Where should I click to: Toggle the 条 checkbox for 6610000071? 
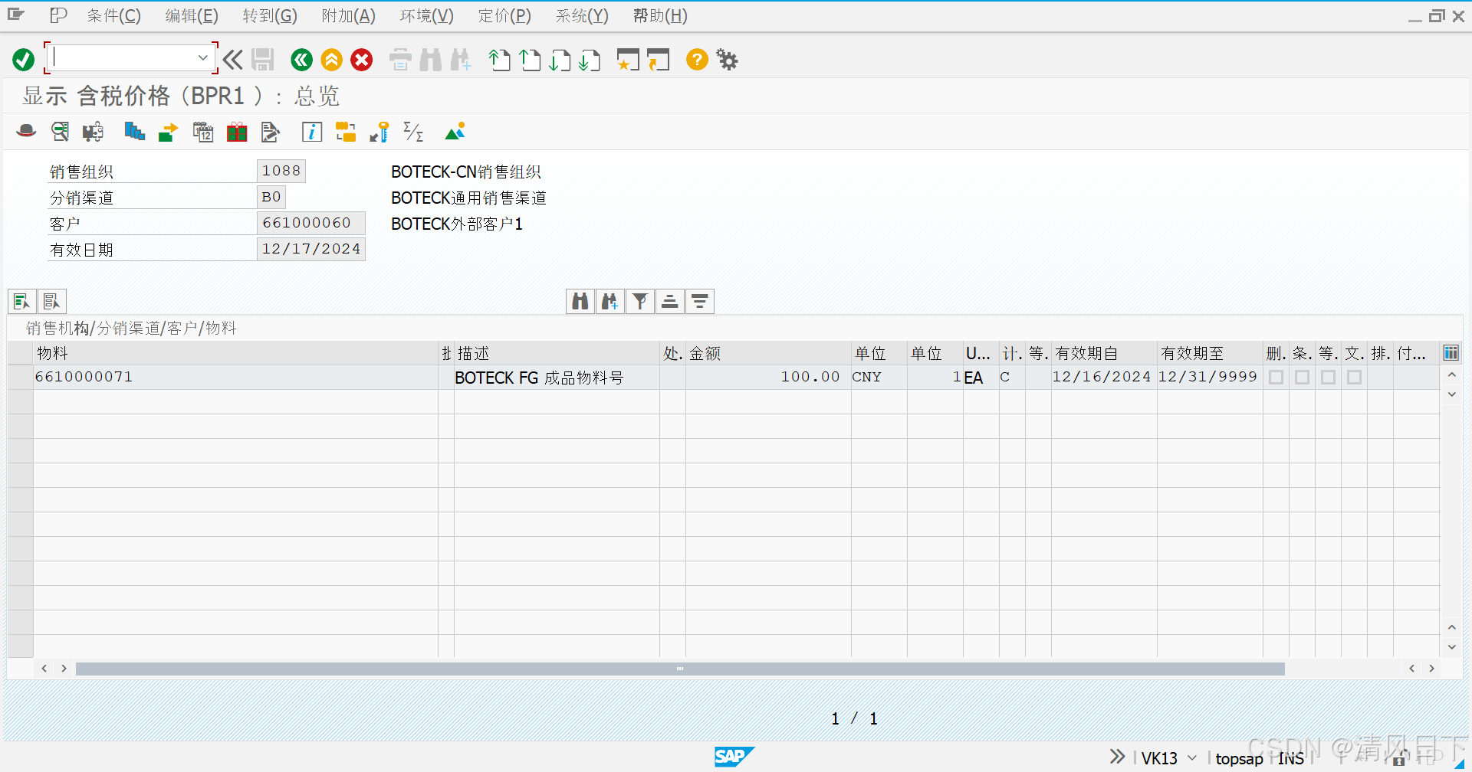(x=1302, y=377)
